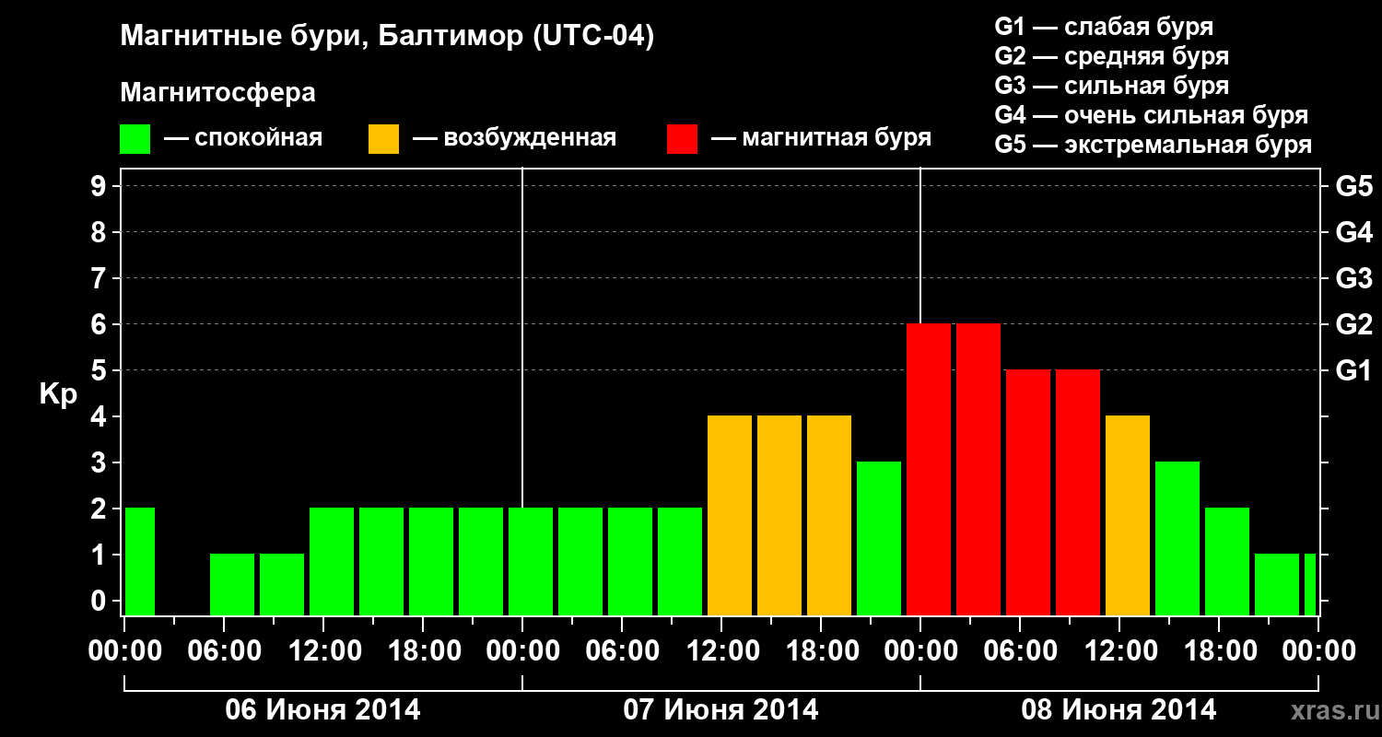Click the «Kp» axis label

[x=58, y=394]
